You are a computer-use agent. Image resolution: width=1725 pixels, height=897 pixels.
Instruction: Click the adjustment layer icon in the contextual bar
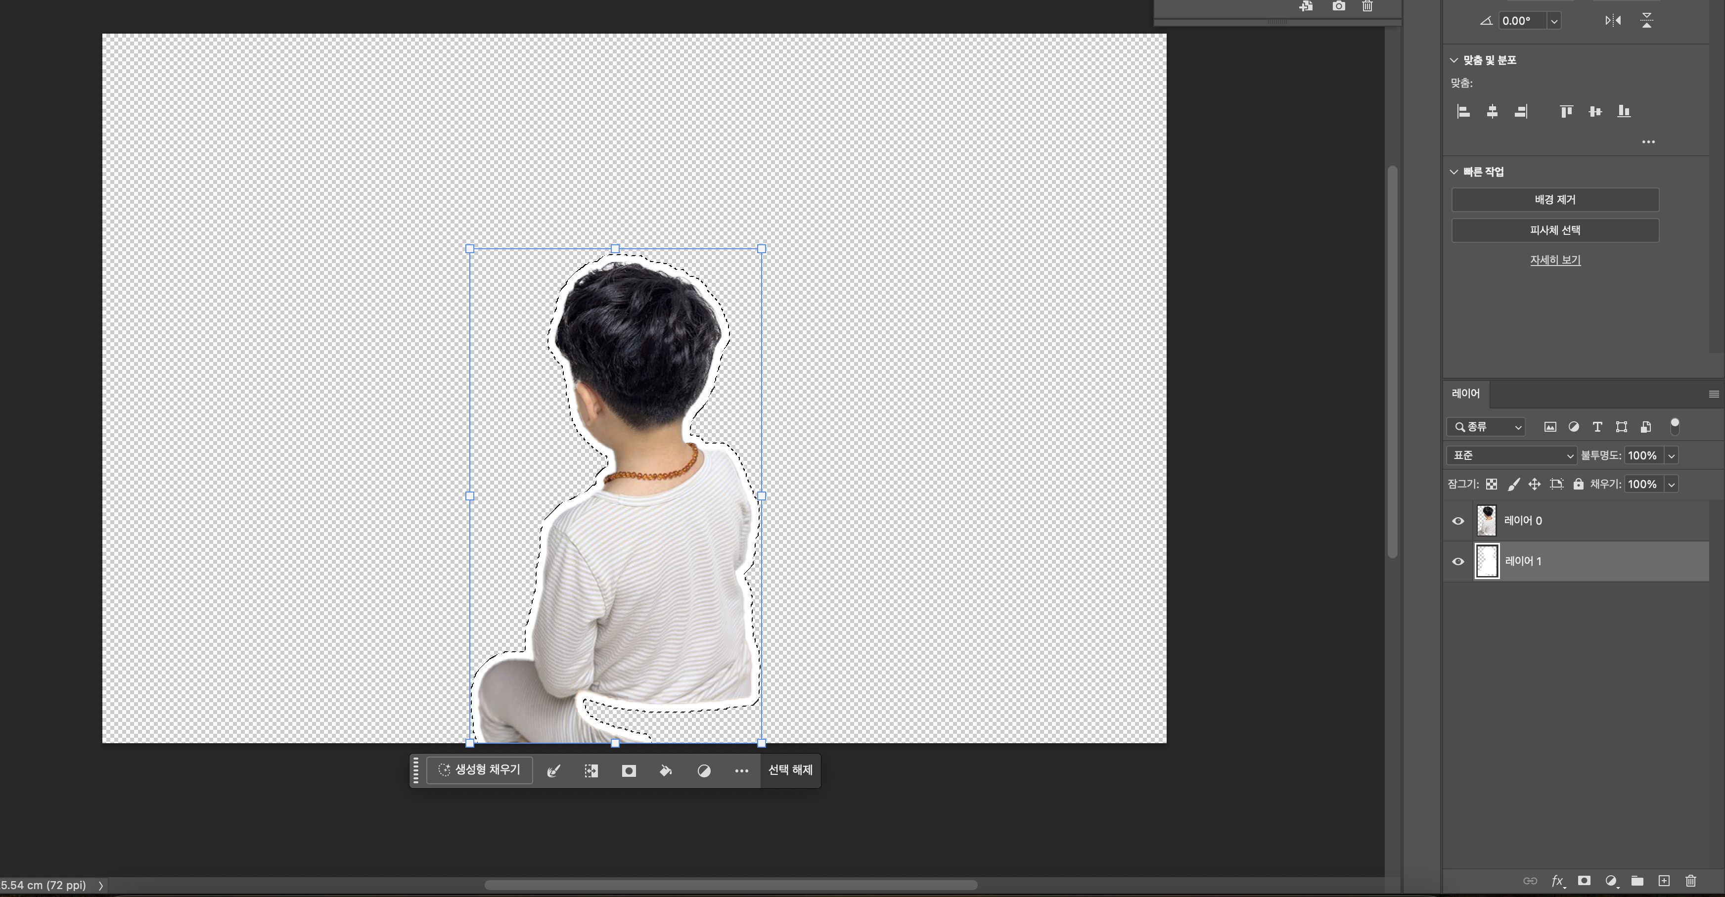point(704,771)
